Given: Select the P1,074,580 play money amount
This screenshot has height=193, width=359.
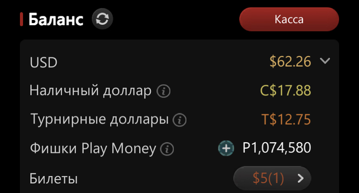Looking at the screenshot, I should (277, 147).
